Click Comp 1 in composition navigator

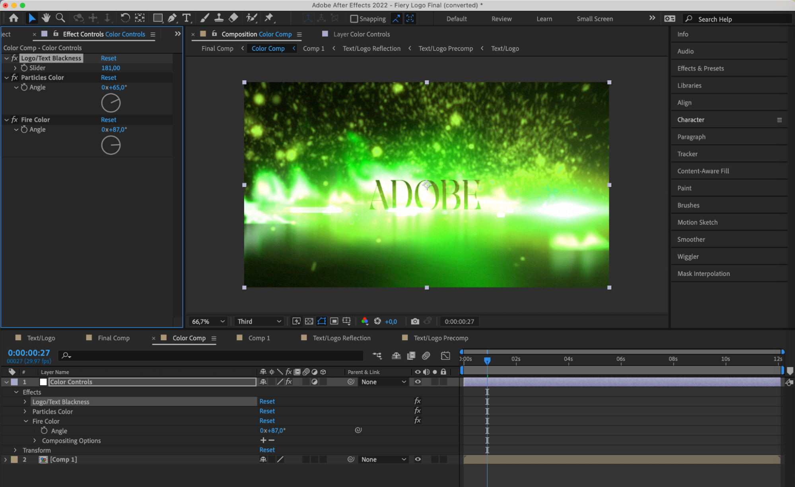(313, 49)
